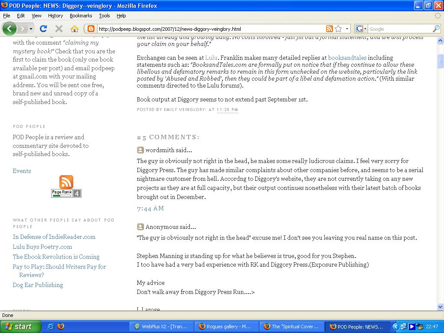The image size is (444, 333).
Task: Click "Anonymous said..." commenter name
Action: pos(170,227)
